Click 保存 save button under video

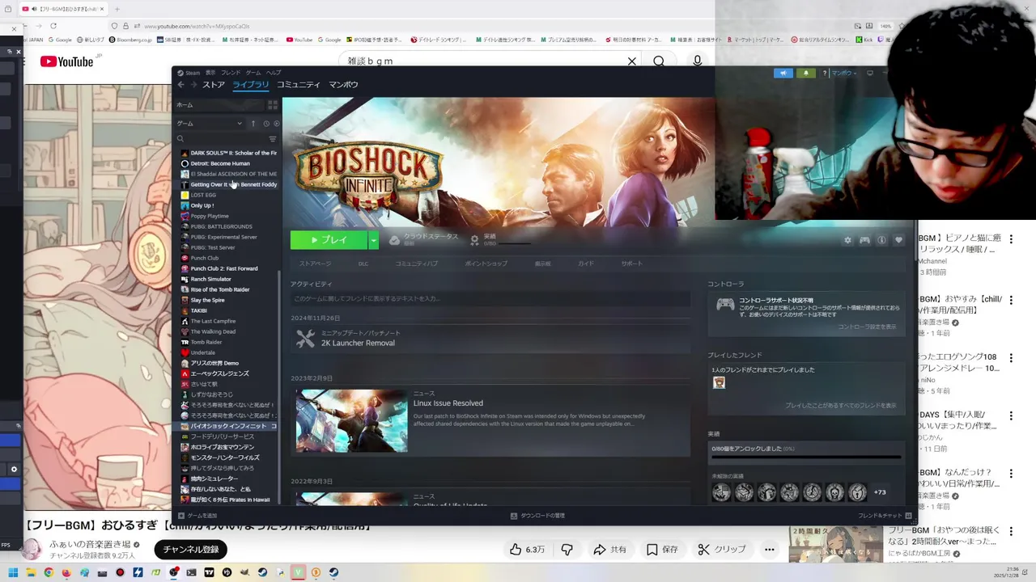[x=661, y=550]
